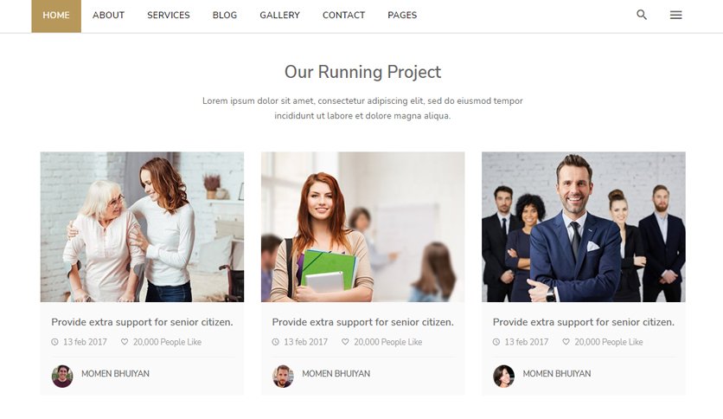
Task: Open the student with green folder image
Action: pos(363,227)
